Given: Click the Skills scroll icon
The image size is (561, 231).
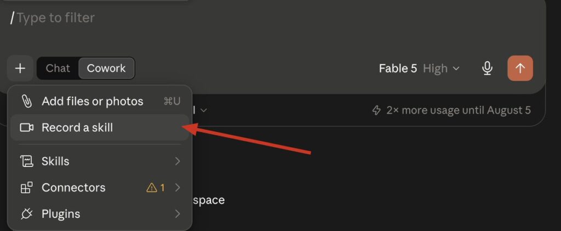Looking at the screenshot, I should [x=26, y=161].
